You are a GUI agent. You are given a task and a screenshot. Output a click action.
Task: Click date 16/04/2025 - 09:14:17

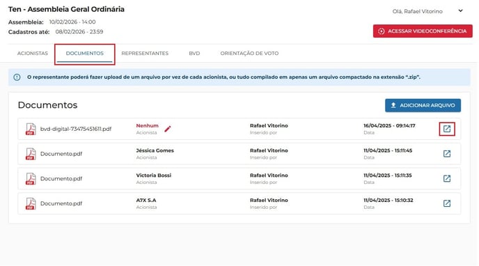coord(389,125)
